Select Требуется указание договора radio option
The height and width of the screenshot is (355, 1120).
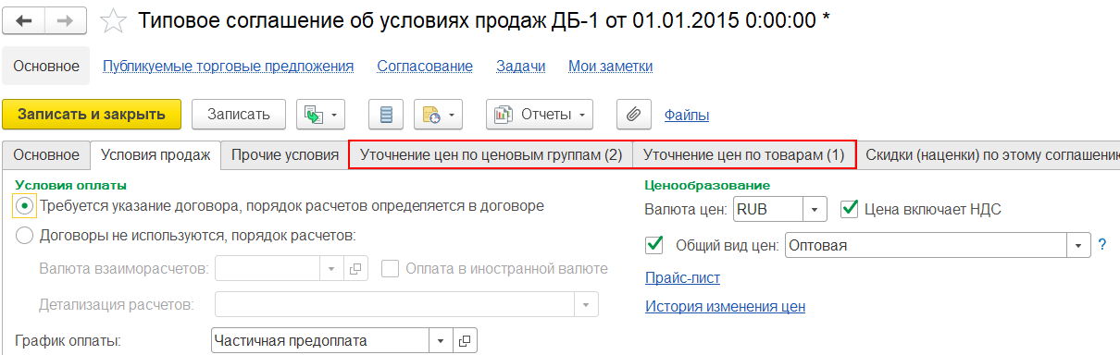(x=25, y=205)
